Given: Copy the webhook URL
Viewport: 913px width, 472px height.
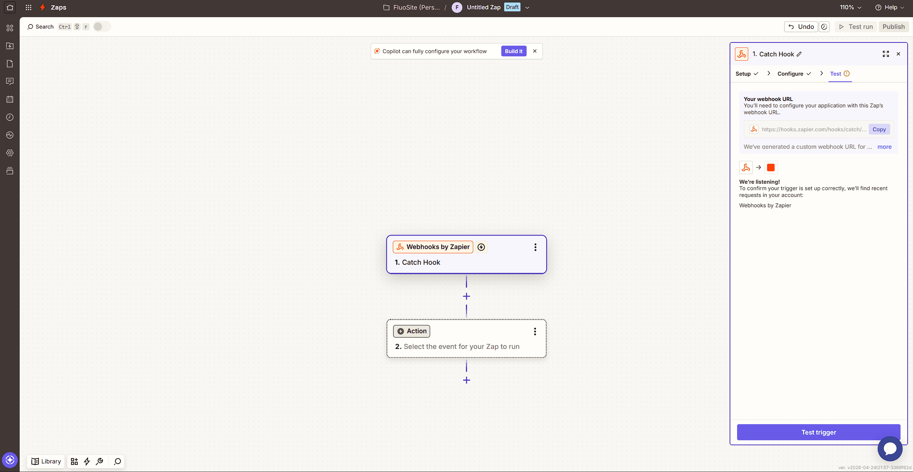Looking at the screenshot, I should tap(879, 129).
